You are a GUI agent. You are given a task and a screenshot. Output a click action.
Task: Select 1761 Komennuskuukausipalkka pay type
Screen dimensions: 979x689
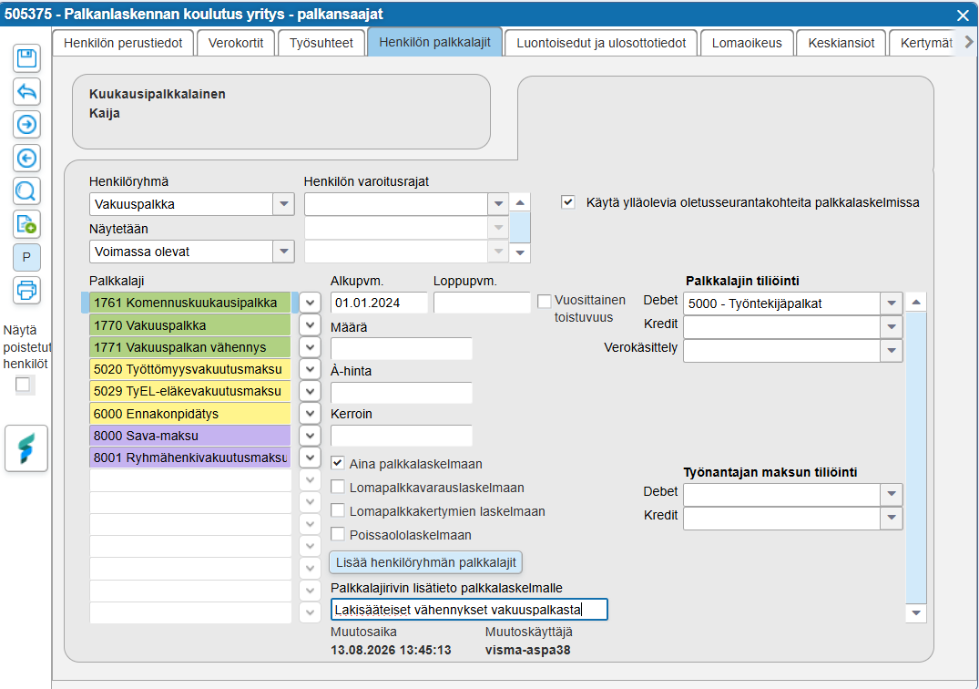tap(189, 303)
